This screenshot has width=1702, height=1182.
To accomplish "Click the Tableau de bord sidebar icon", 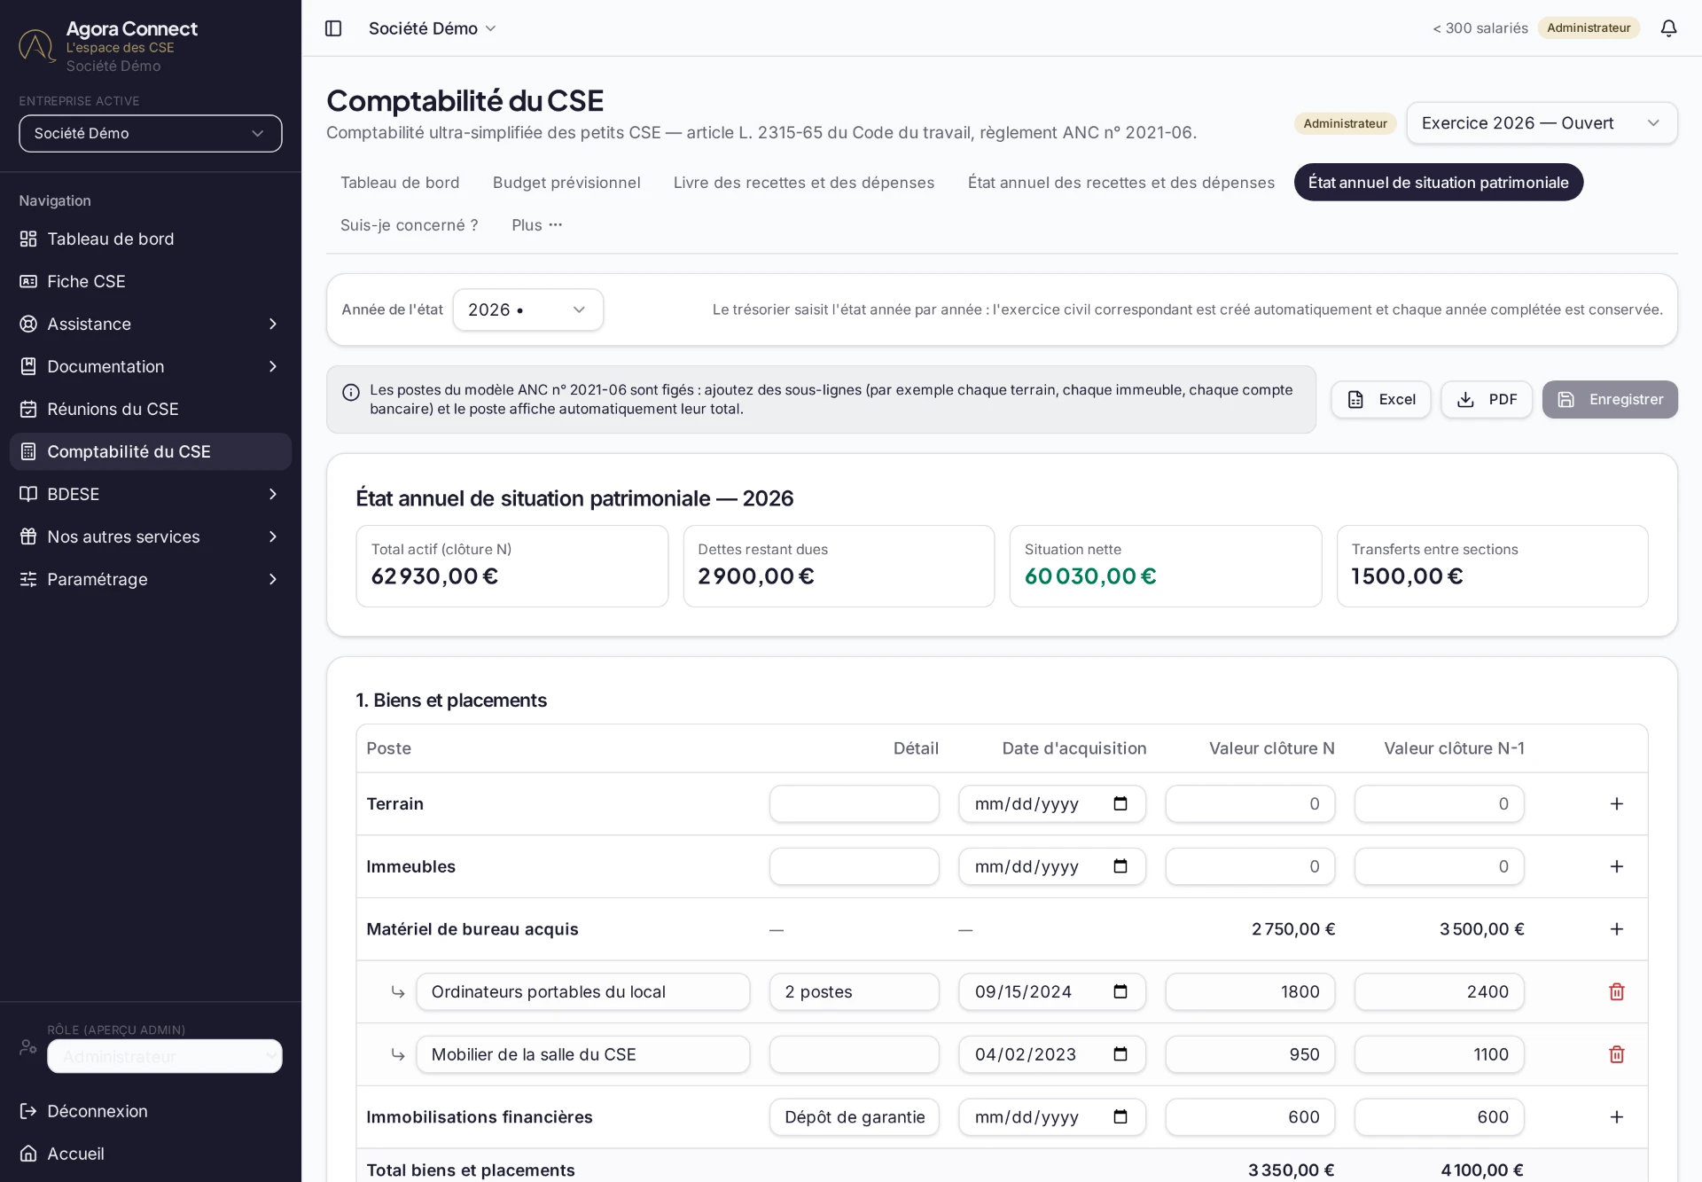I will [28, 239].
